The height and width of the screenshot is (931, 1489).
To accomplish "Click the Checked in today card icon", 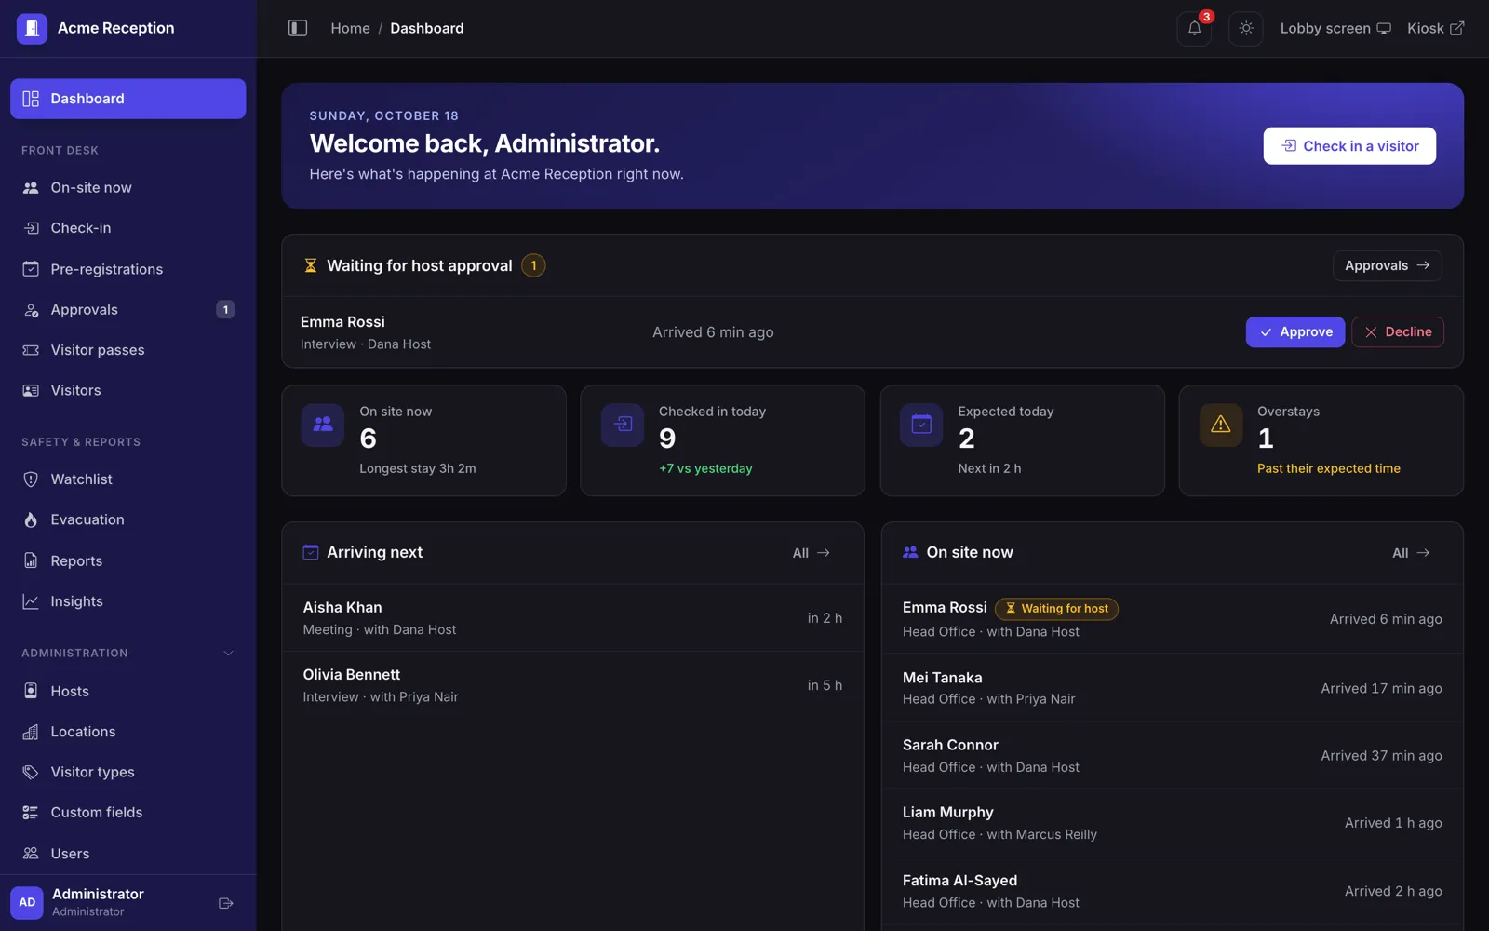I will coord(623,425).
